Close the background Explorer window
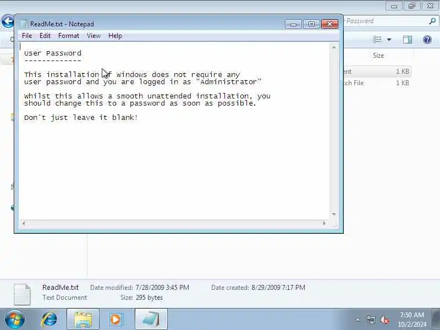The width and height of the screenshot is (440, 330). (431, 6)
